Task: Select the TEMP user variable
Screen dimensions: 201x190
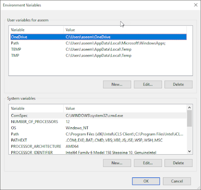Action: (x=98, y=49)
